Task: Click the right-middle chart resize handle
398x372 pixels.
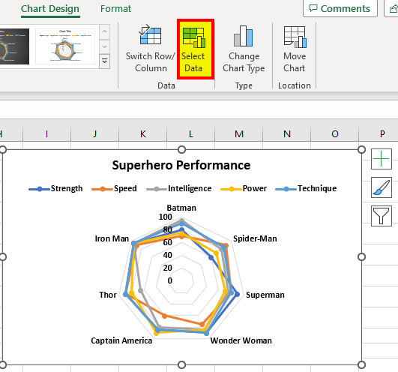Action: click(x=361, y=257)
